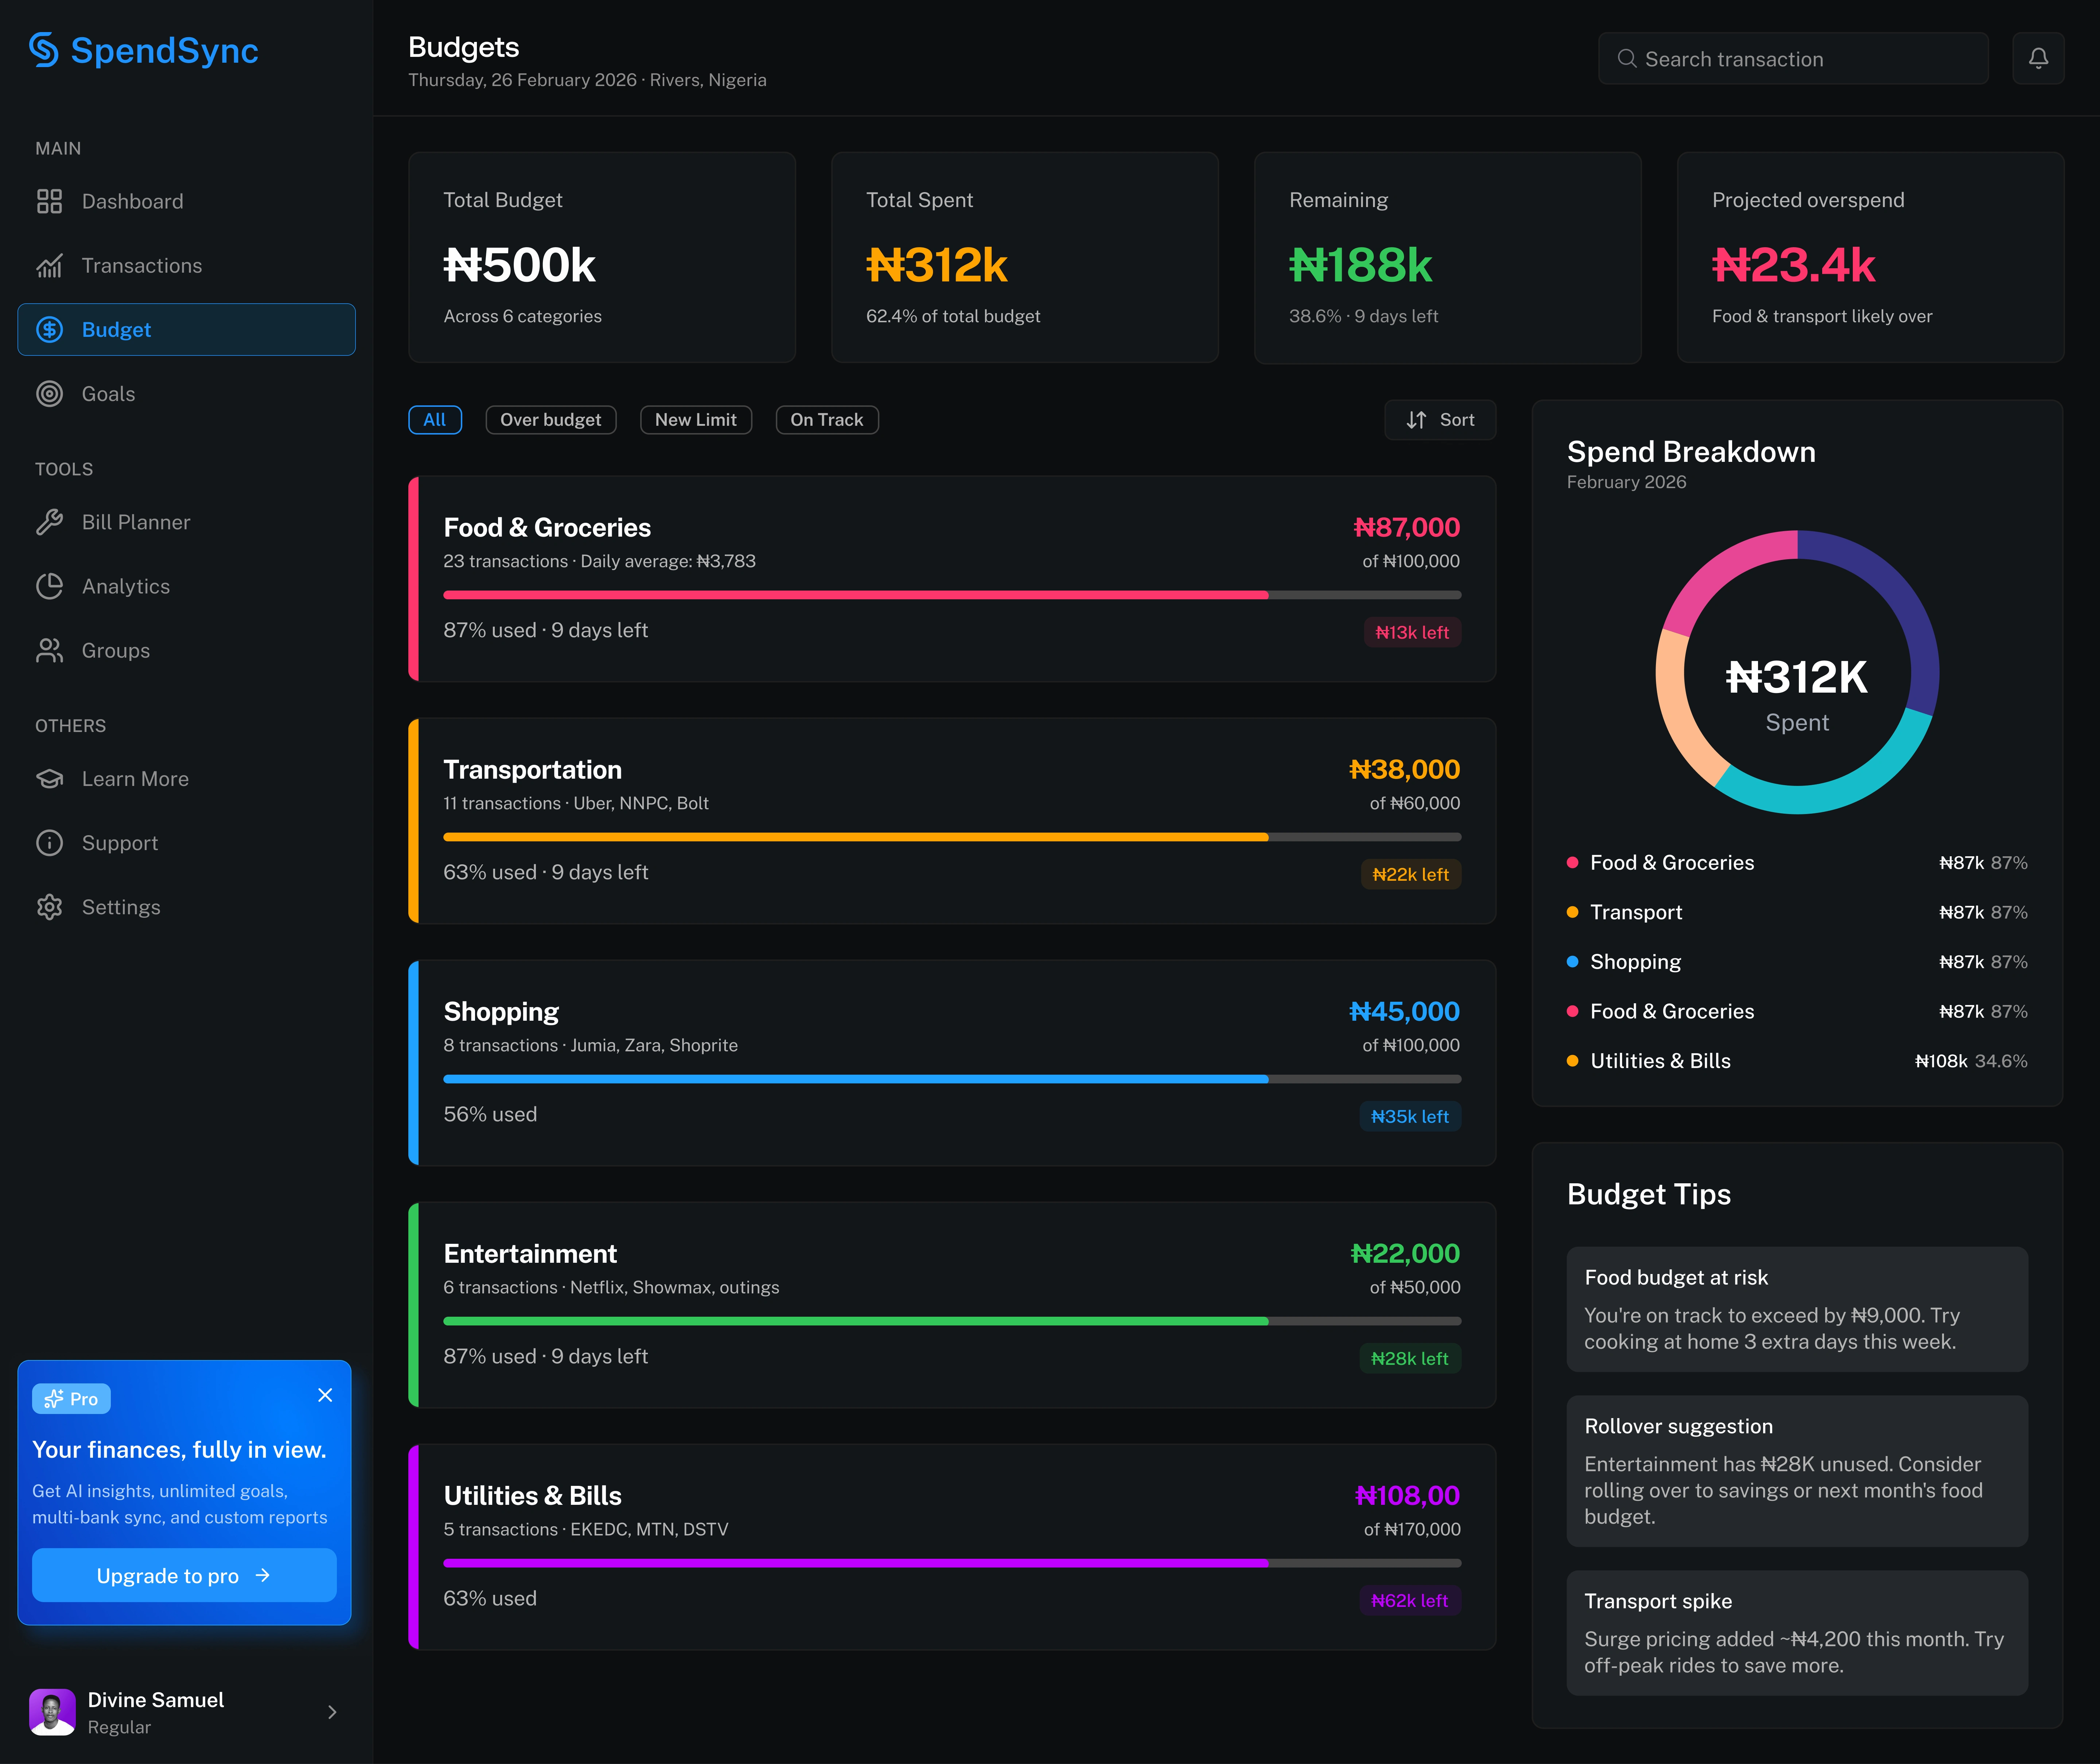
Task: Click the Upgrade to pro button
Action: click(184, 1575)
